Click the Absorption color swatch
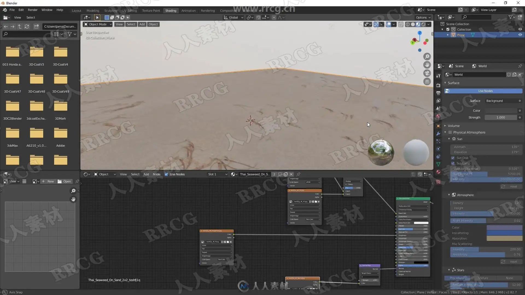Screen dimensions: 525x295 tap(504, 238)
